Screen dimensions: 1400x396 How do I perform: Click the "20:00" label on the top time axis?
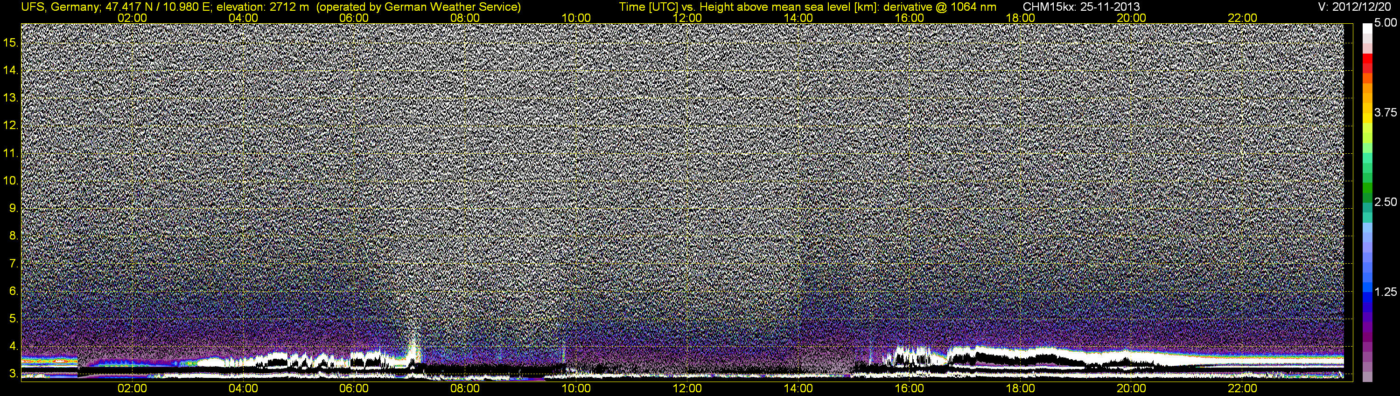pos(1132,18)
